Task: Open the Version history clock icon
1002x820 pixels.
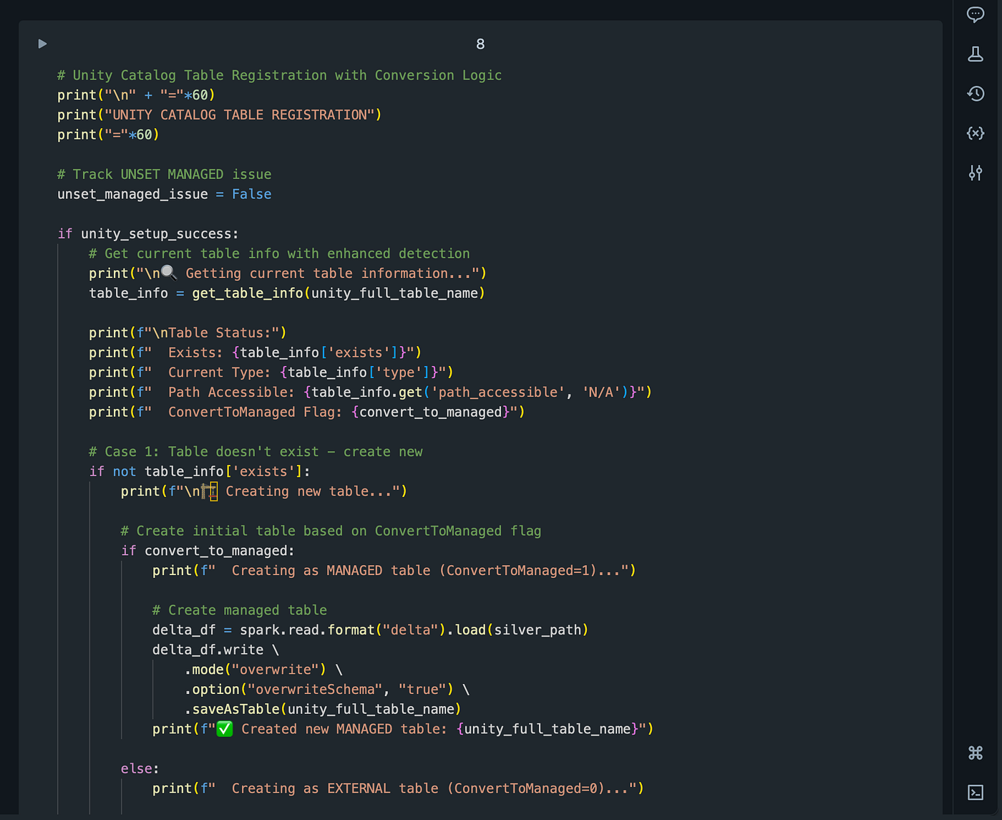Action: (976, 93)
